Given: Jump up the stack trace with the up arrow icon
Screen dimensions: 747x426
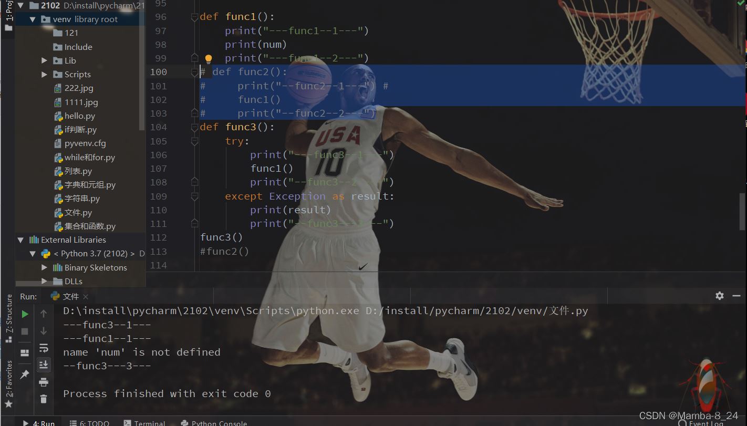Looking at the screenshot, I should coord(44,314).
